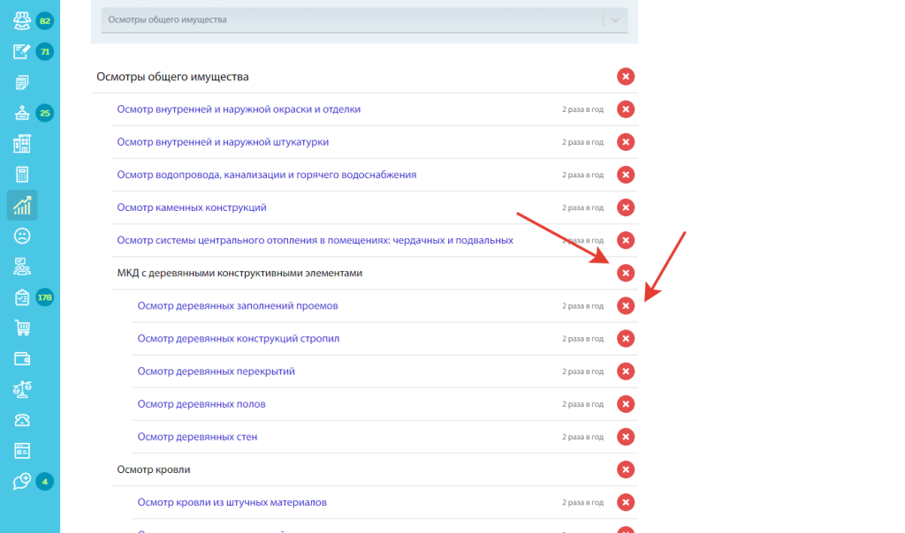Delete the 'Осмотры общего имущества' group
The height and width of the screenshot is (533, 905).
626,77
